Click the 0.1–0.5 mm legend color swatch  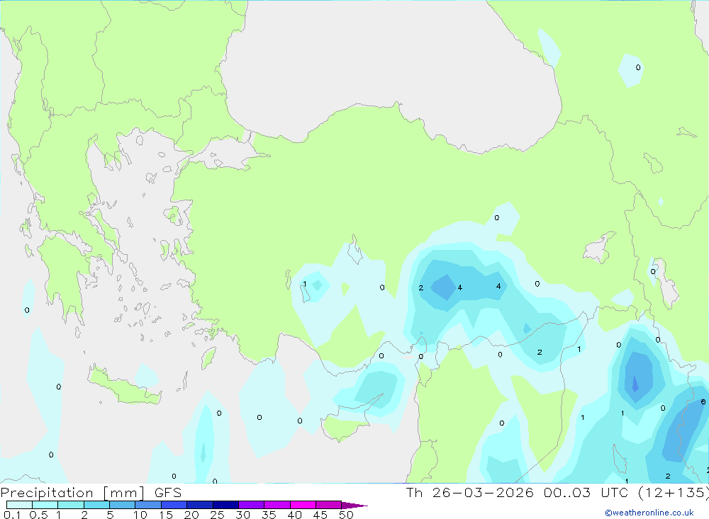(x=19, y=505)
